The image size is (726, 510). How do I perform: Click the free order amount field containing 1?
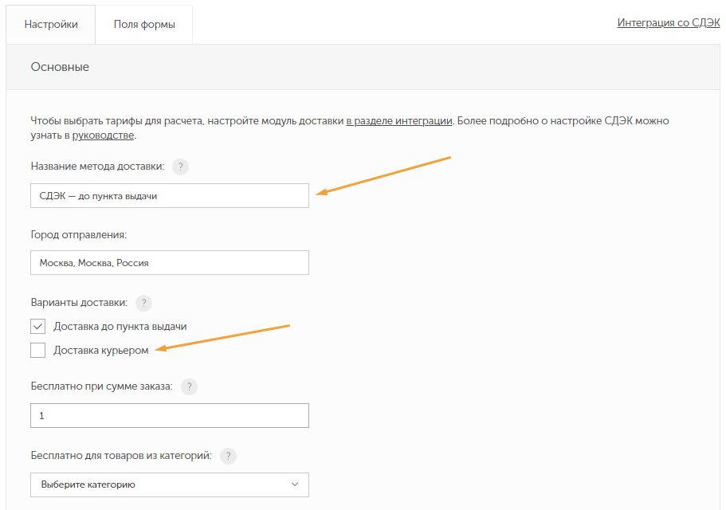point(170,416)
